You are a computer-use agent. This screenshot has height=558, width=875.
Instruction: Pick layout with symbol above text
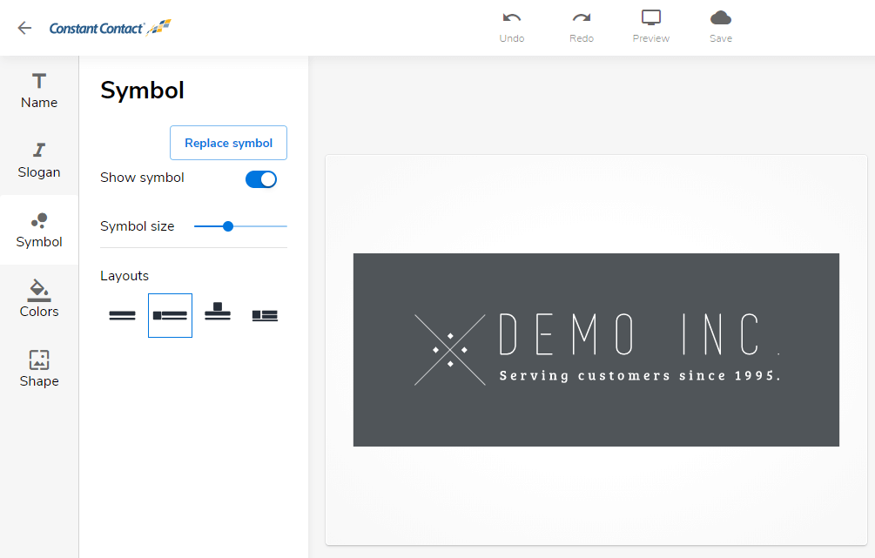[x=218, y=313]
